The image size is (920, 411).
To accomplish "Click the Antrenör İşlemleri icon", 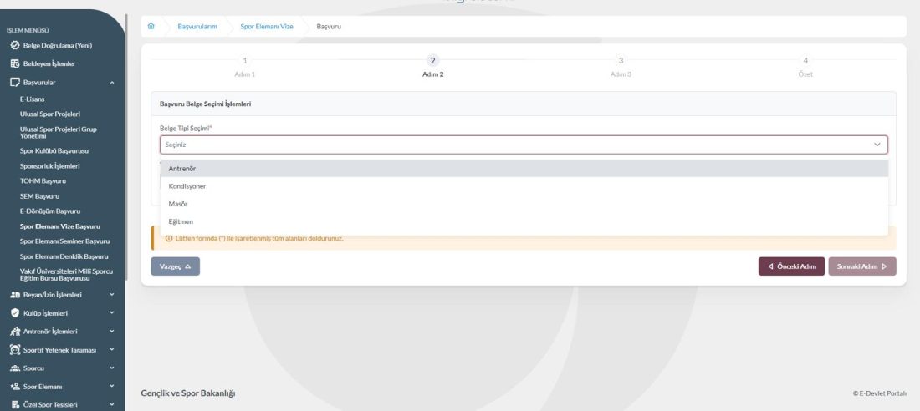I will [x=14, y=332].
